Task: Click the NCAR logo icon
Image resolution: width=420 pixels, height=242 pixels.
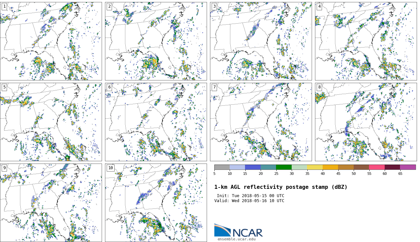Action: click(x=222, y=230)
